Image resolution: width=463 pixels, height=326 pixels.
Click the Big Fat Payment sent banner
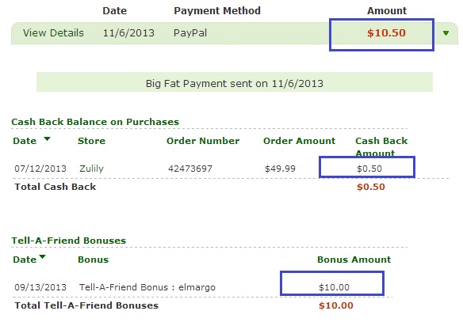click(x=235, y=82)
